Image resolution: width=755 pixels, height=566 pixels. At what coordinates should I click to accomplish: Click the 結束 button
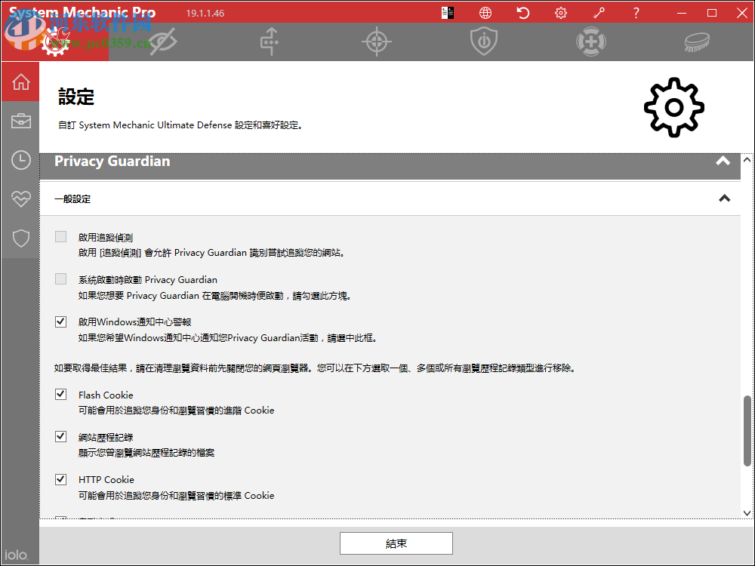pyautogui.click(x=396, y=543)
